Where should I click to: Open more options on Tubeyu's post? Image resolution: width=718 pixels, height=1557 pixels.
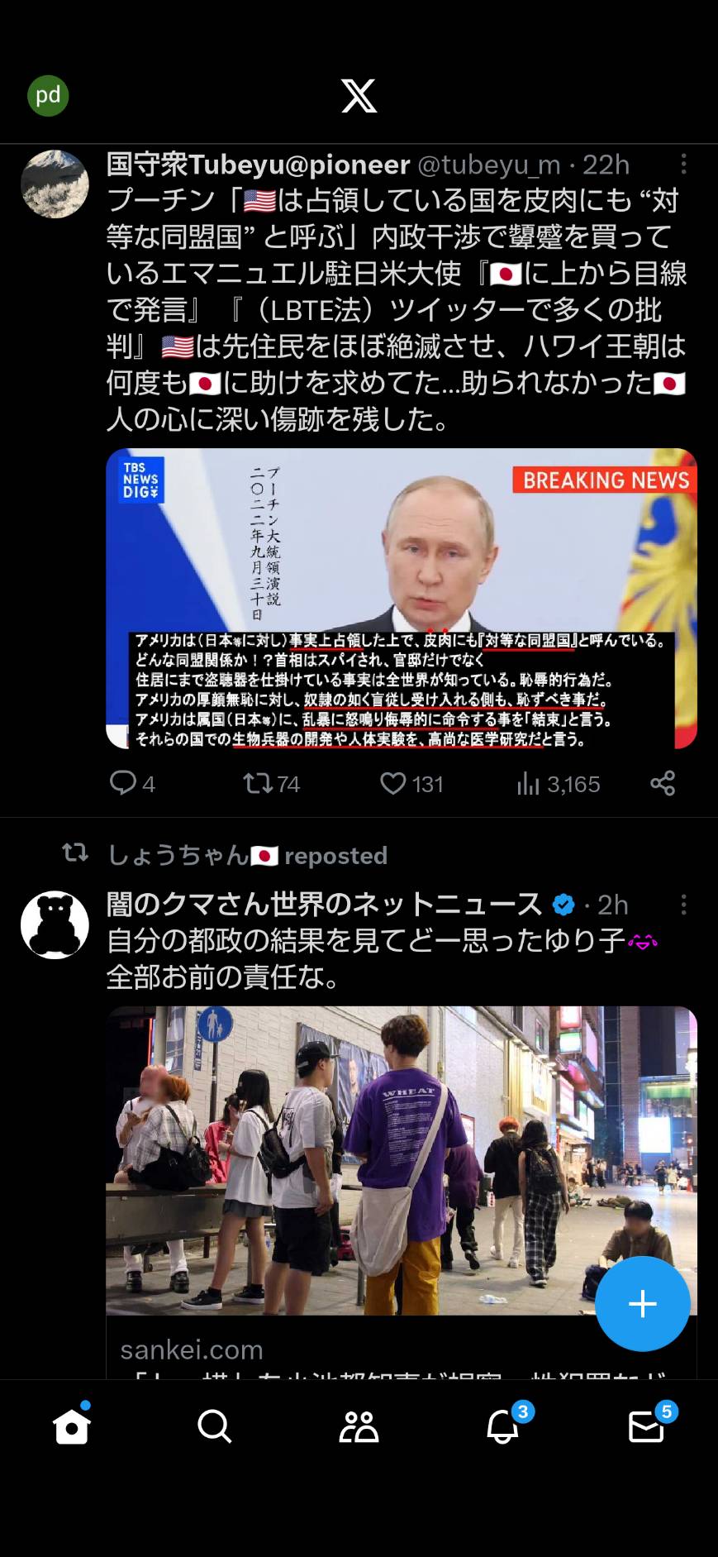[683, 164]
